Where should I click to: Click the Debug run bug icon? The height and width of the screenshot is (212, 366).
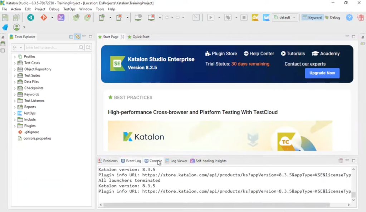[x=228, y=17]
